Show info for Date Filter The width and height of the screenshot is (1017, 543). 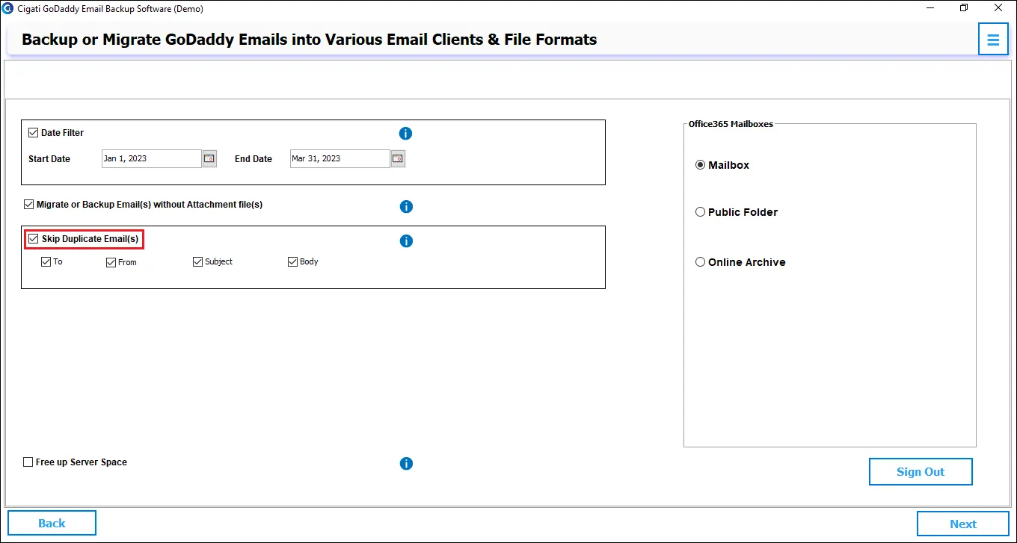click(x=406, y=134)
